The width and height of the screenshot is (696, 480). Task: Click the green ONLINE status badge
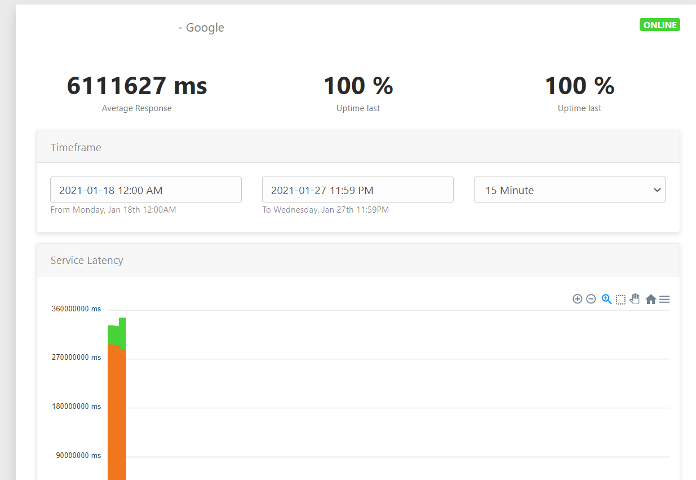659,24
